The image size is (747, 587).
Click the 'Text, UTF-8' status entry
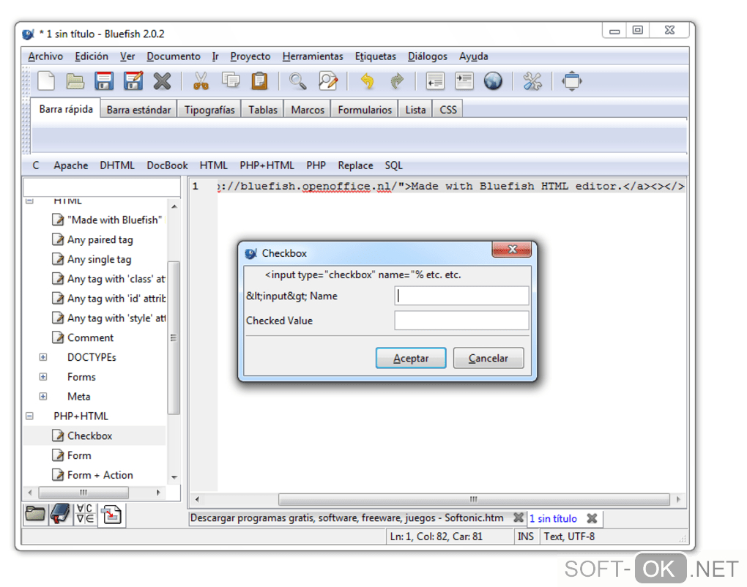point(569,536)
